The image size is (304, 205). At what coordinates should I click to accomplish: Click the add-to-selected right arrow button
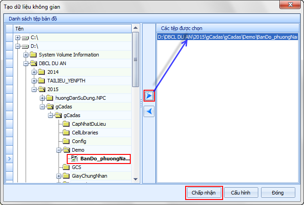[149, 96]
